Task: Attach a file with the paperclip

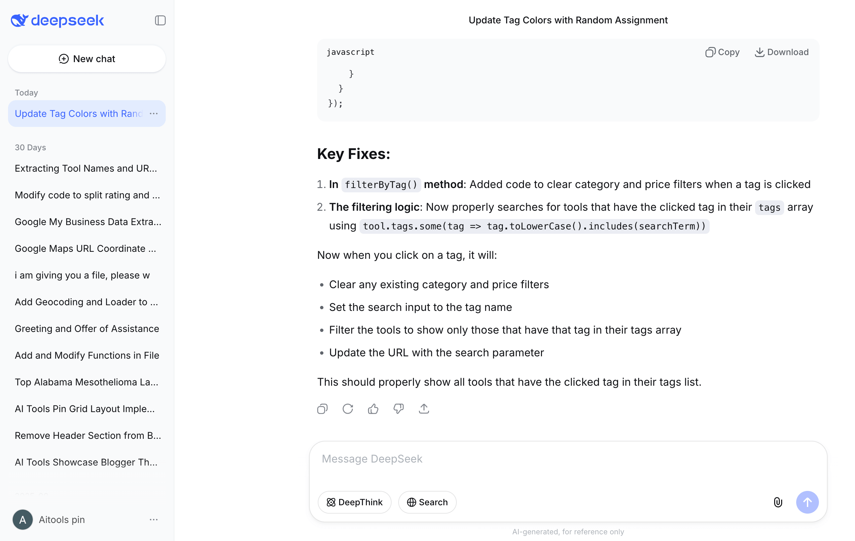Action: (778, 502)
